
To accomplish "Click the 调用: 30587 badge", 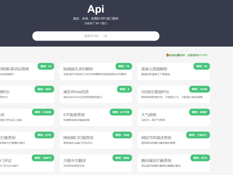I will point(199,112).
